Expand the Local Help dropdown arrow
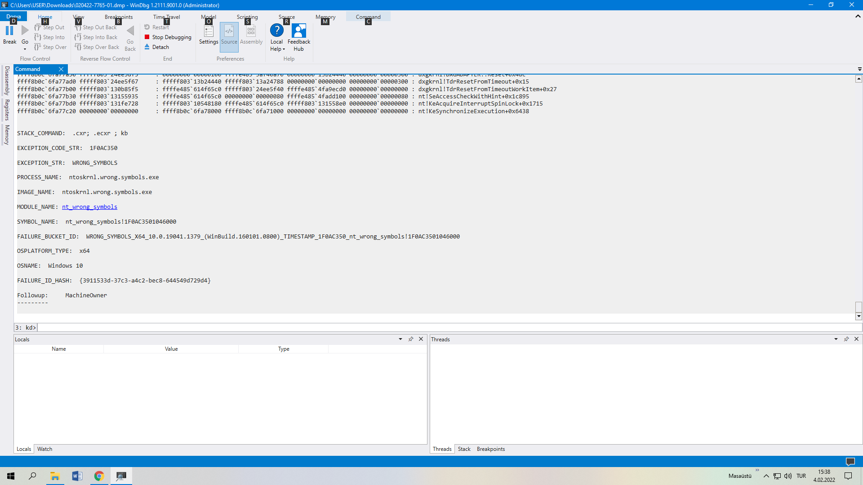This screenshot has height=485, width=863. [284, 49]
